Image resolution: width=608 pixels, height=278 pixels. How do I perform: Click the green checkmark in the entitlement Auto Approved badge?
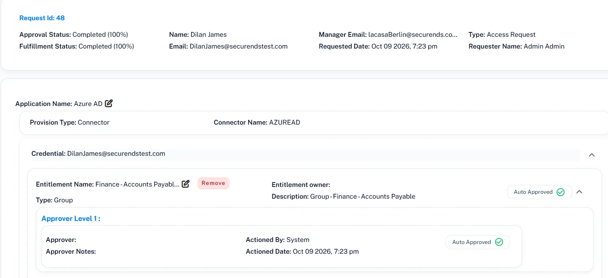(561, 192)
